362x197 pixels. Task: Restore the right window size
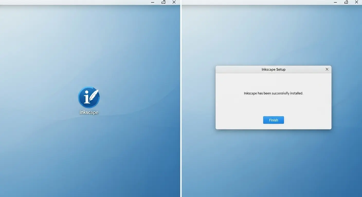pos(346,2)
